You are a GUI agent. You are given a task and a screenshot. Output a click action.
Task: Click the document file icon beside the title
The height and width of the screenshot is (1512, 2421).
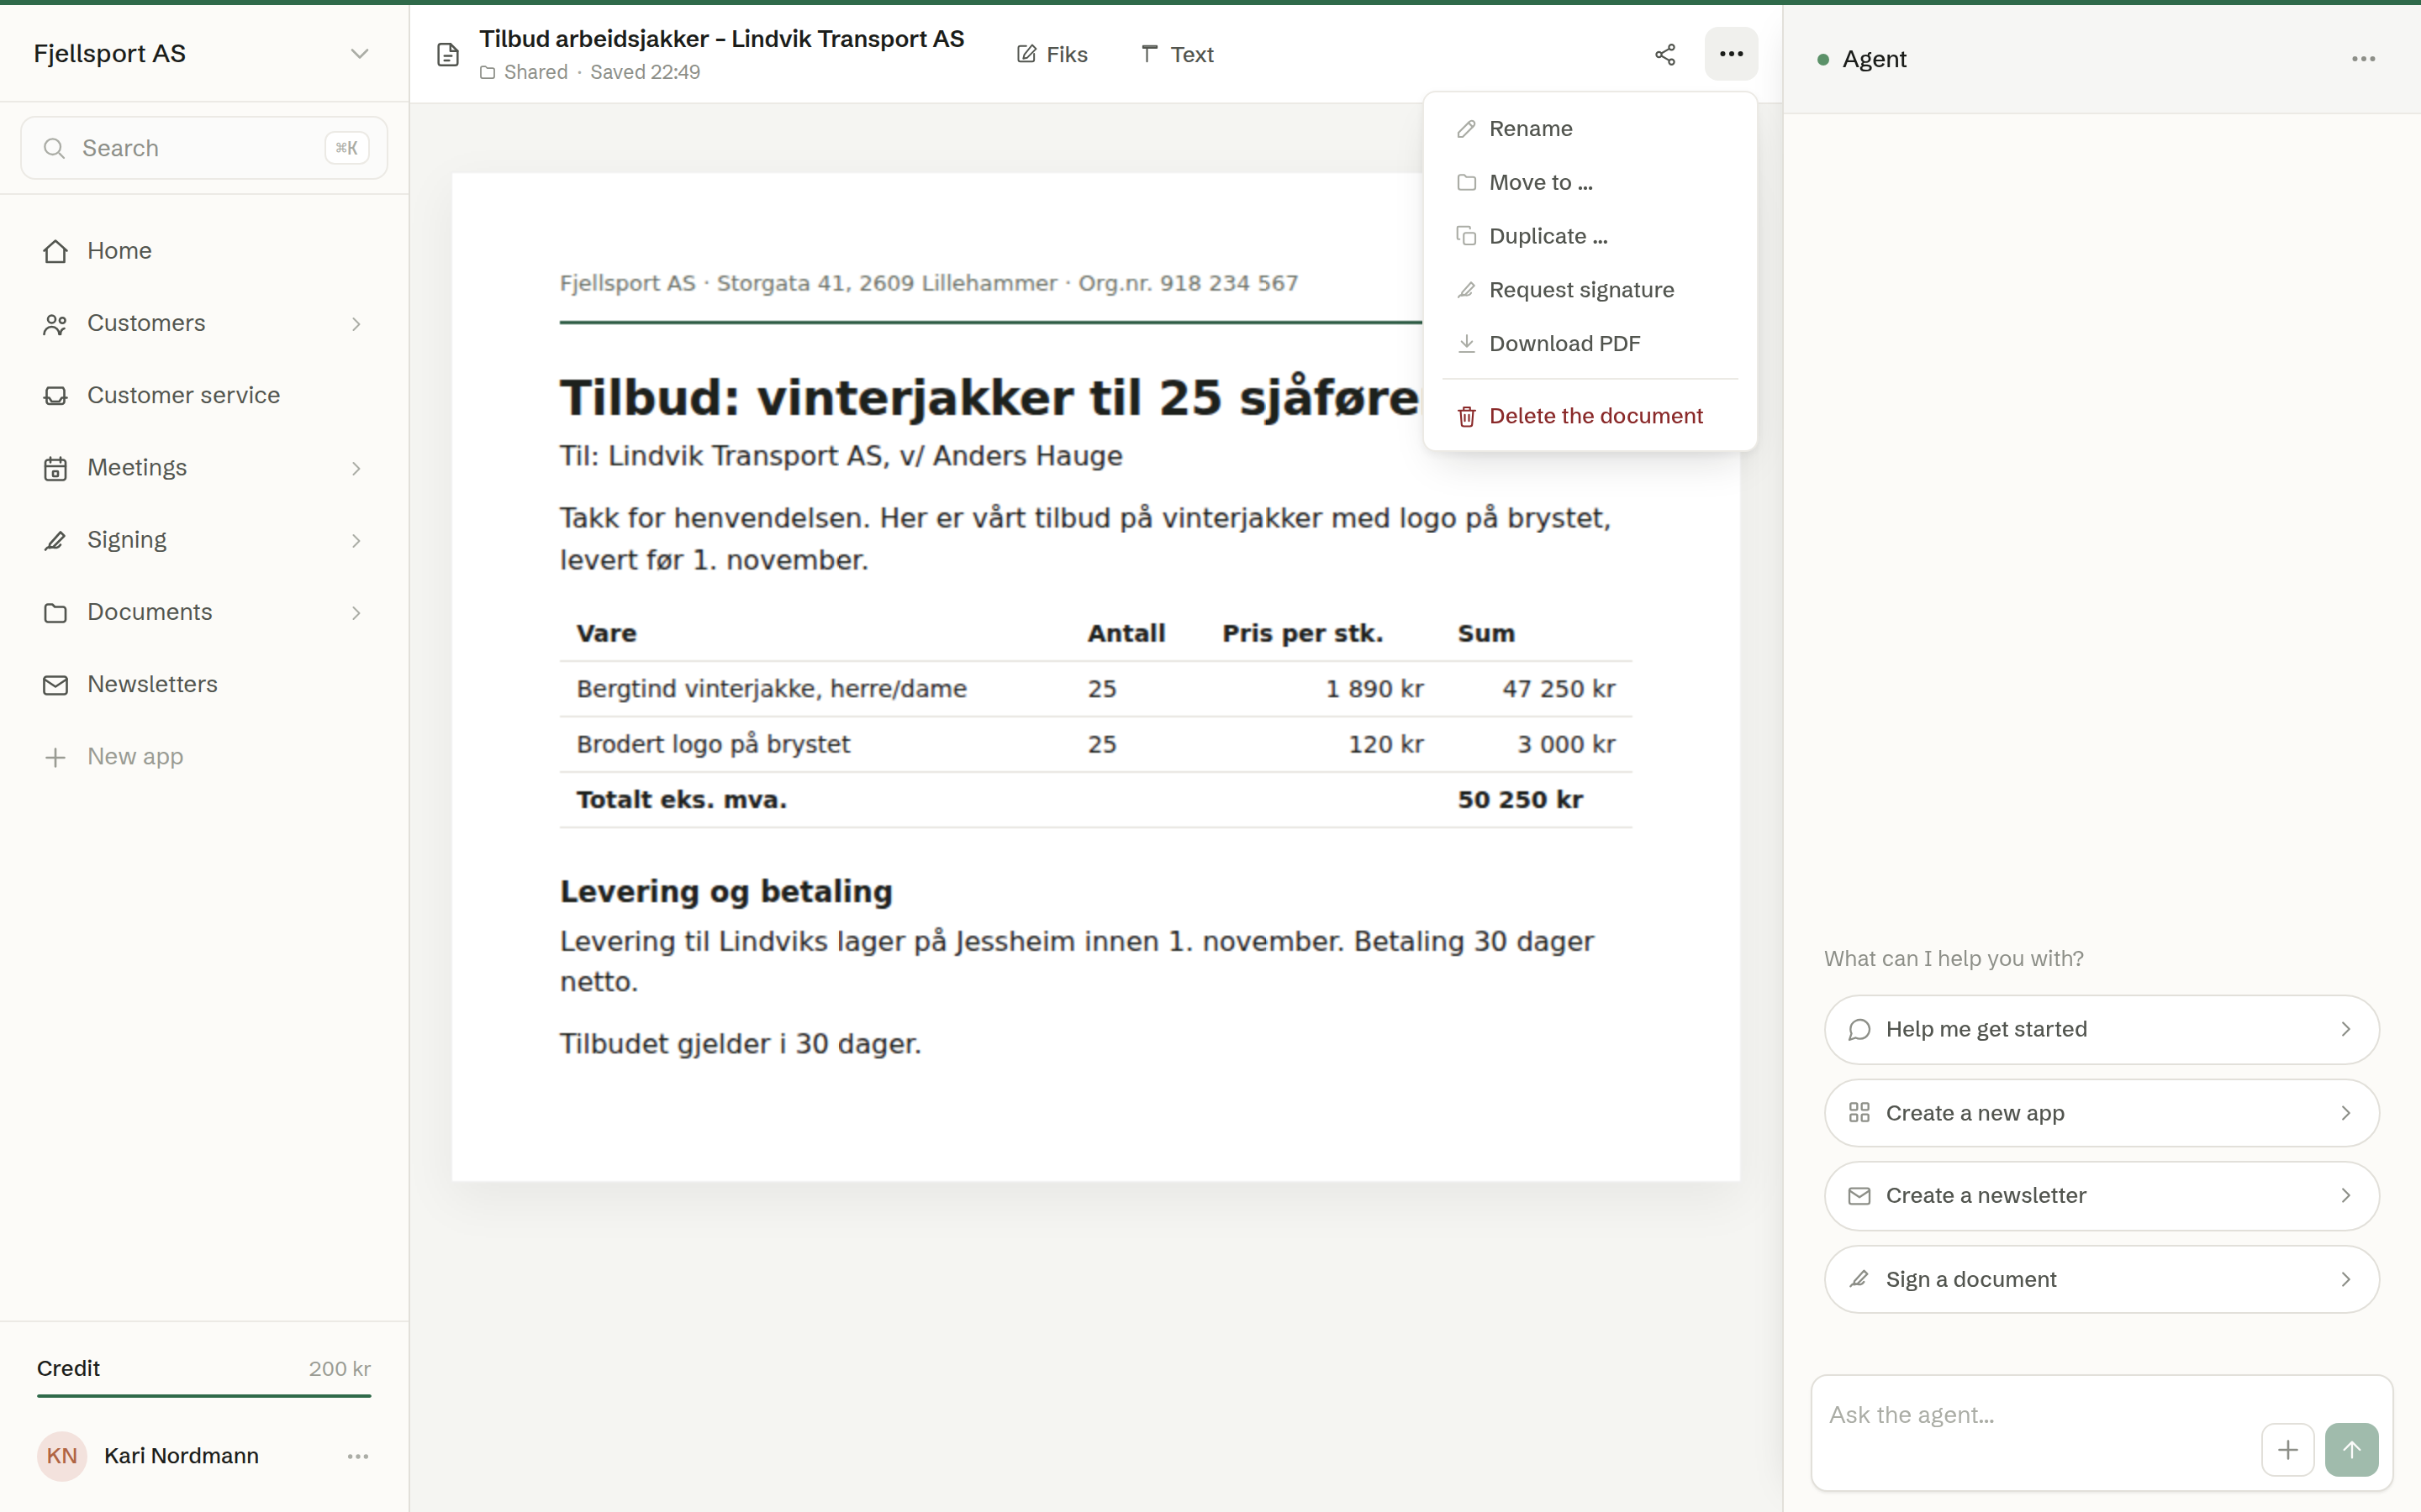(448, 54)
